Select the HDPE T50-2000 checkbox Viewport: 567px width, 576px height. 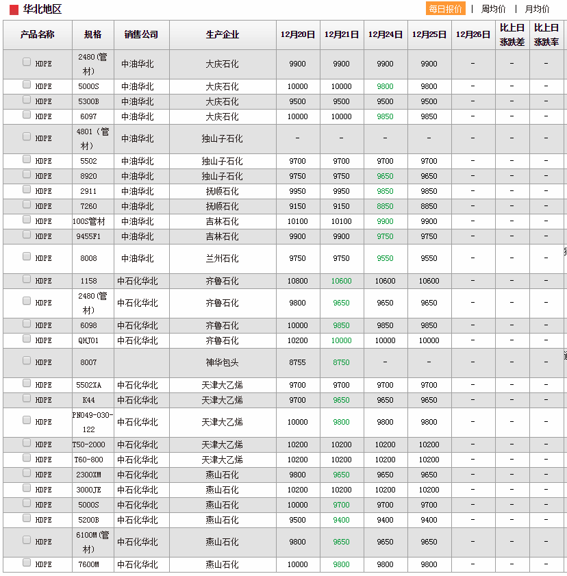tap(27, 442)
